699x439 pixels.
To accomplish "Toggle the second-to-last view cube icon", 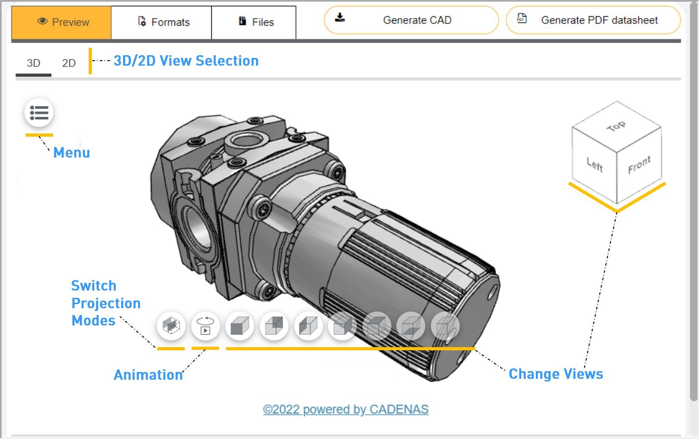I will (x=411, y=325).
